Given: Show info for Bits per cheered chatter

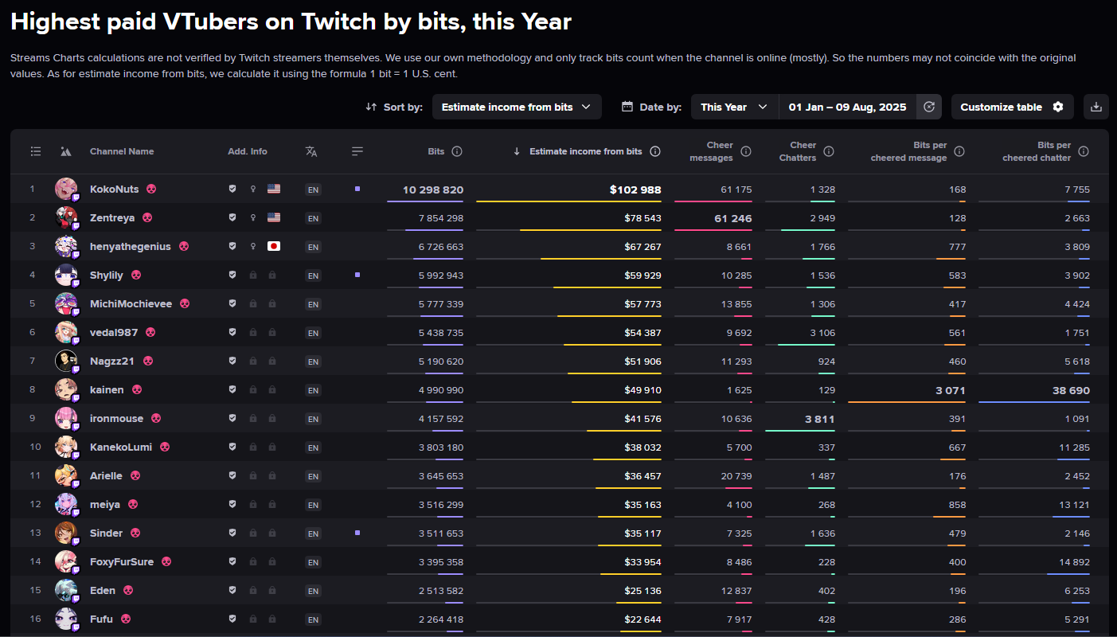Looking at the screenshot, I should tap(1084, 151).
